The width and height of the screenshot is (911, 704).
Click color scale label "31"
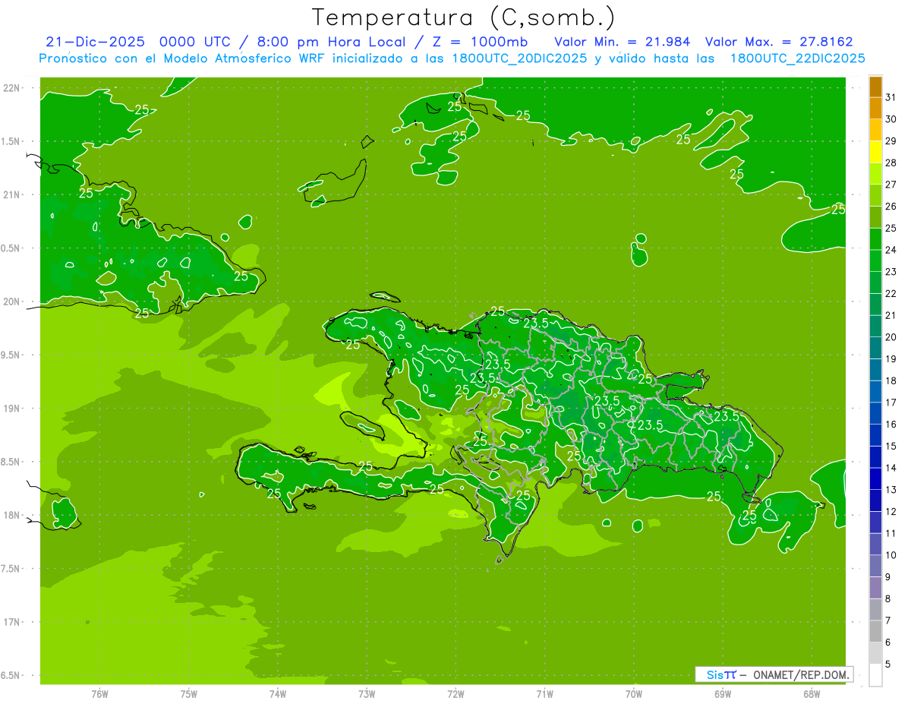(x=891, y=97)
